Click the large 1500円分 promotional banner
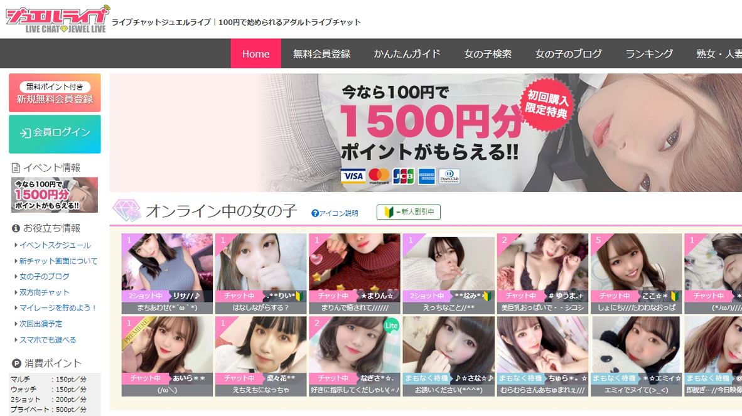This screenshot has height=416, width=742. click(x=426, y=132)
